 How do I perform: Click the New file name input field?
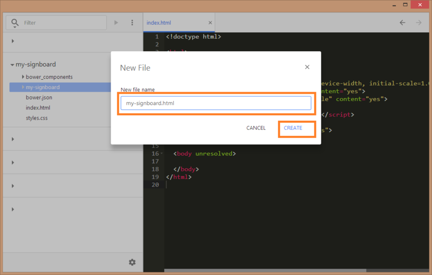(x=216, y=103)
